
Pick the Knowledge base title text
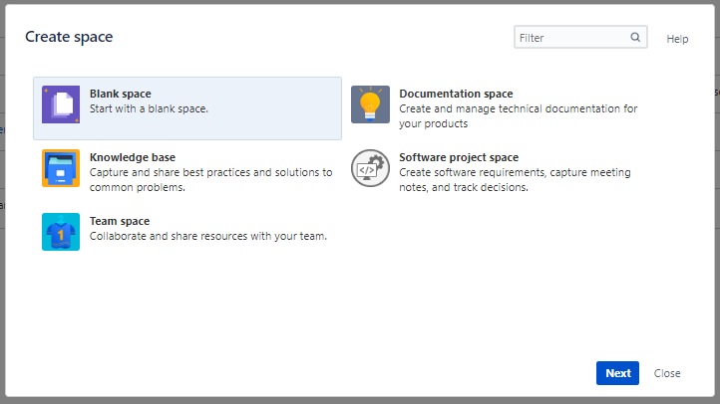[133, 157]
